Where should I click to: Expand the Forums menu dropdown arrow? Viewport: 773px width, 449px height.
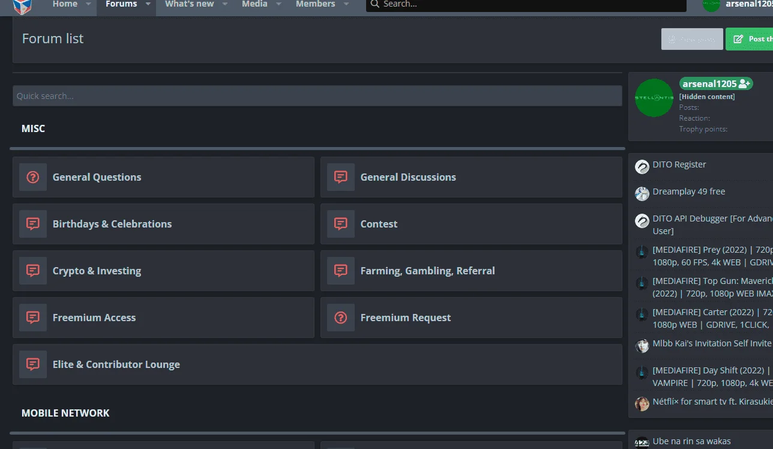[148, 4]
